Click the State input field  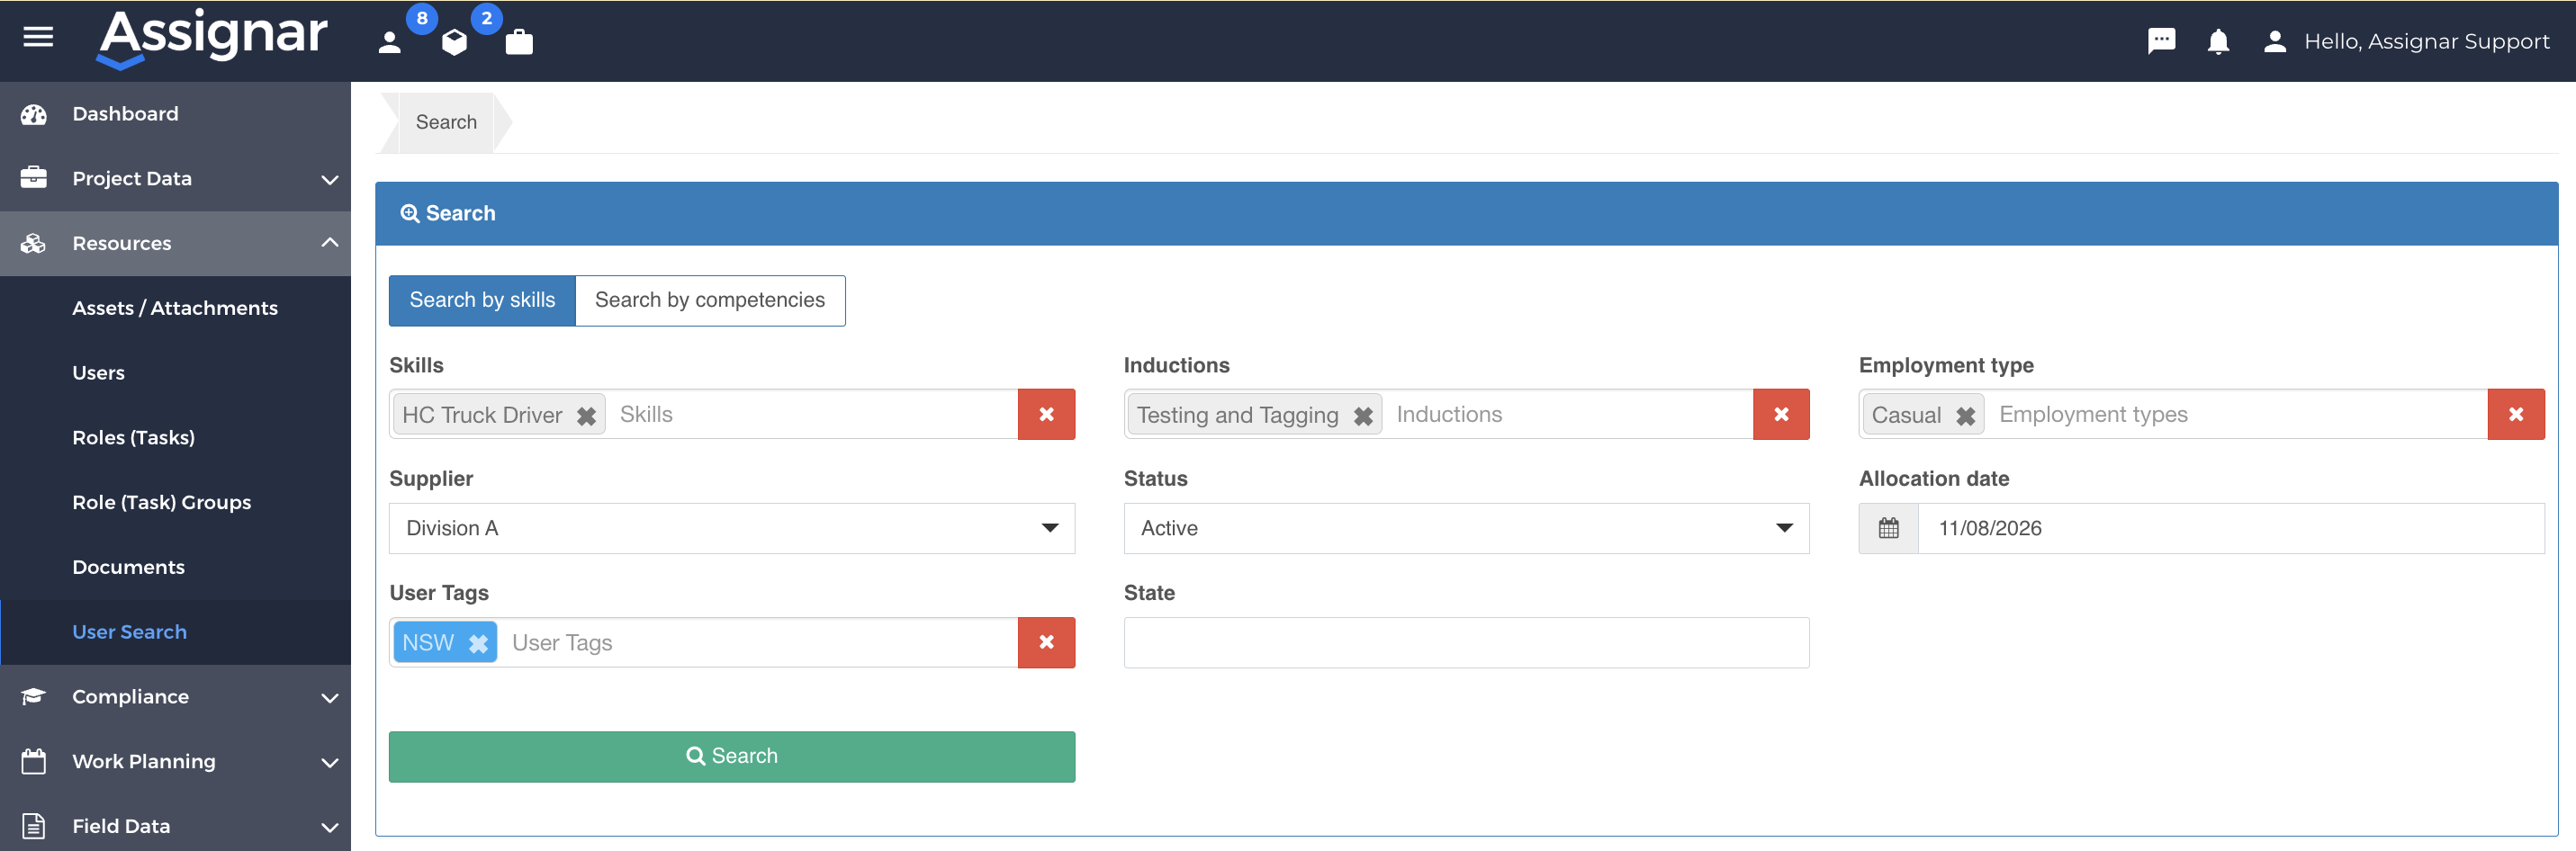tap(1466, 642)
